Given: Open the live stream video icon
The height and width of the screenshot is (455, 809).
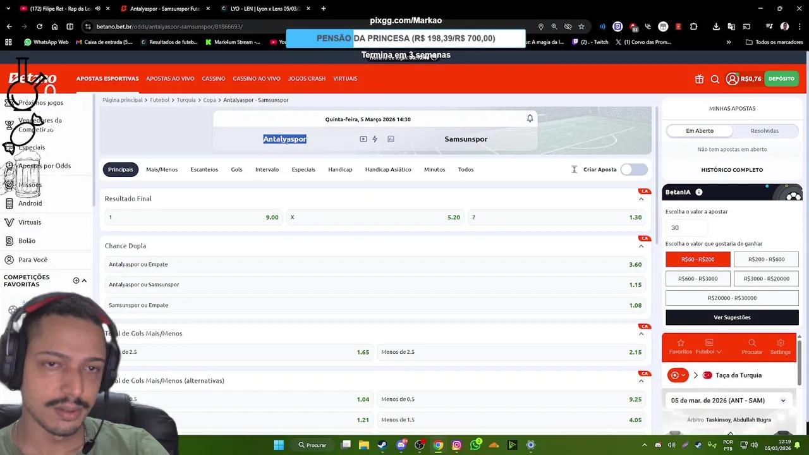Looking at the screenshot, I should point(363,139).
